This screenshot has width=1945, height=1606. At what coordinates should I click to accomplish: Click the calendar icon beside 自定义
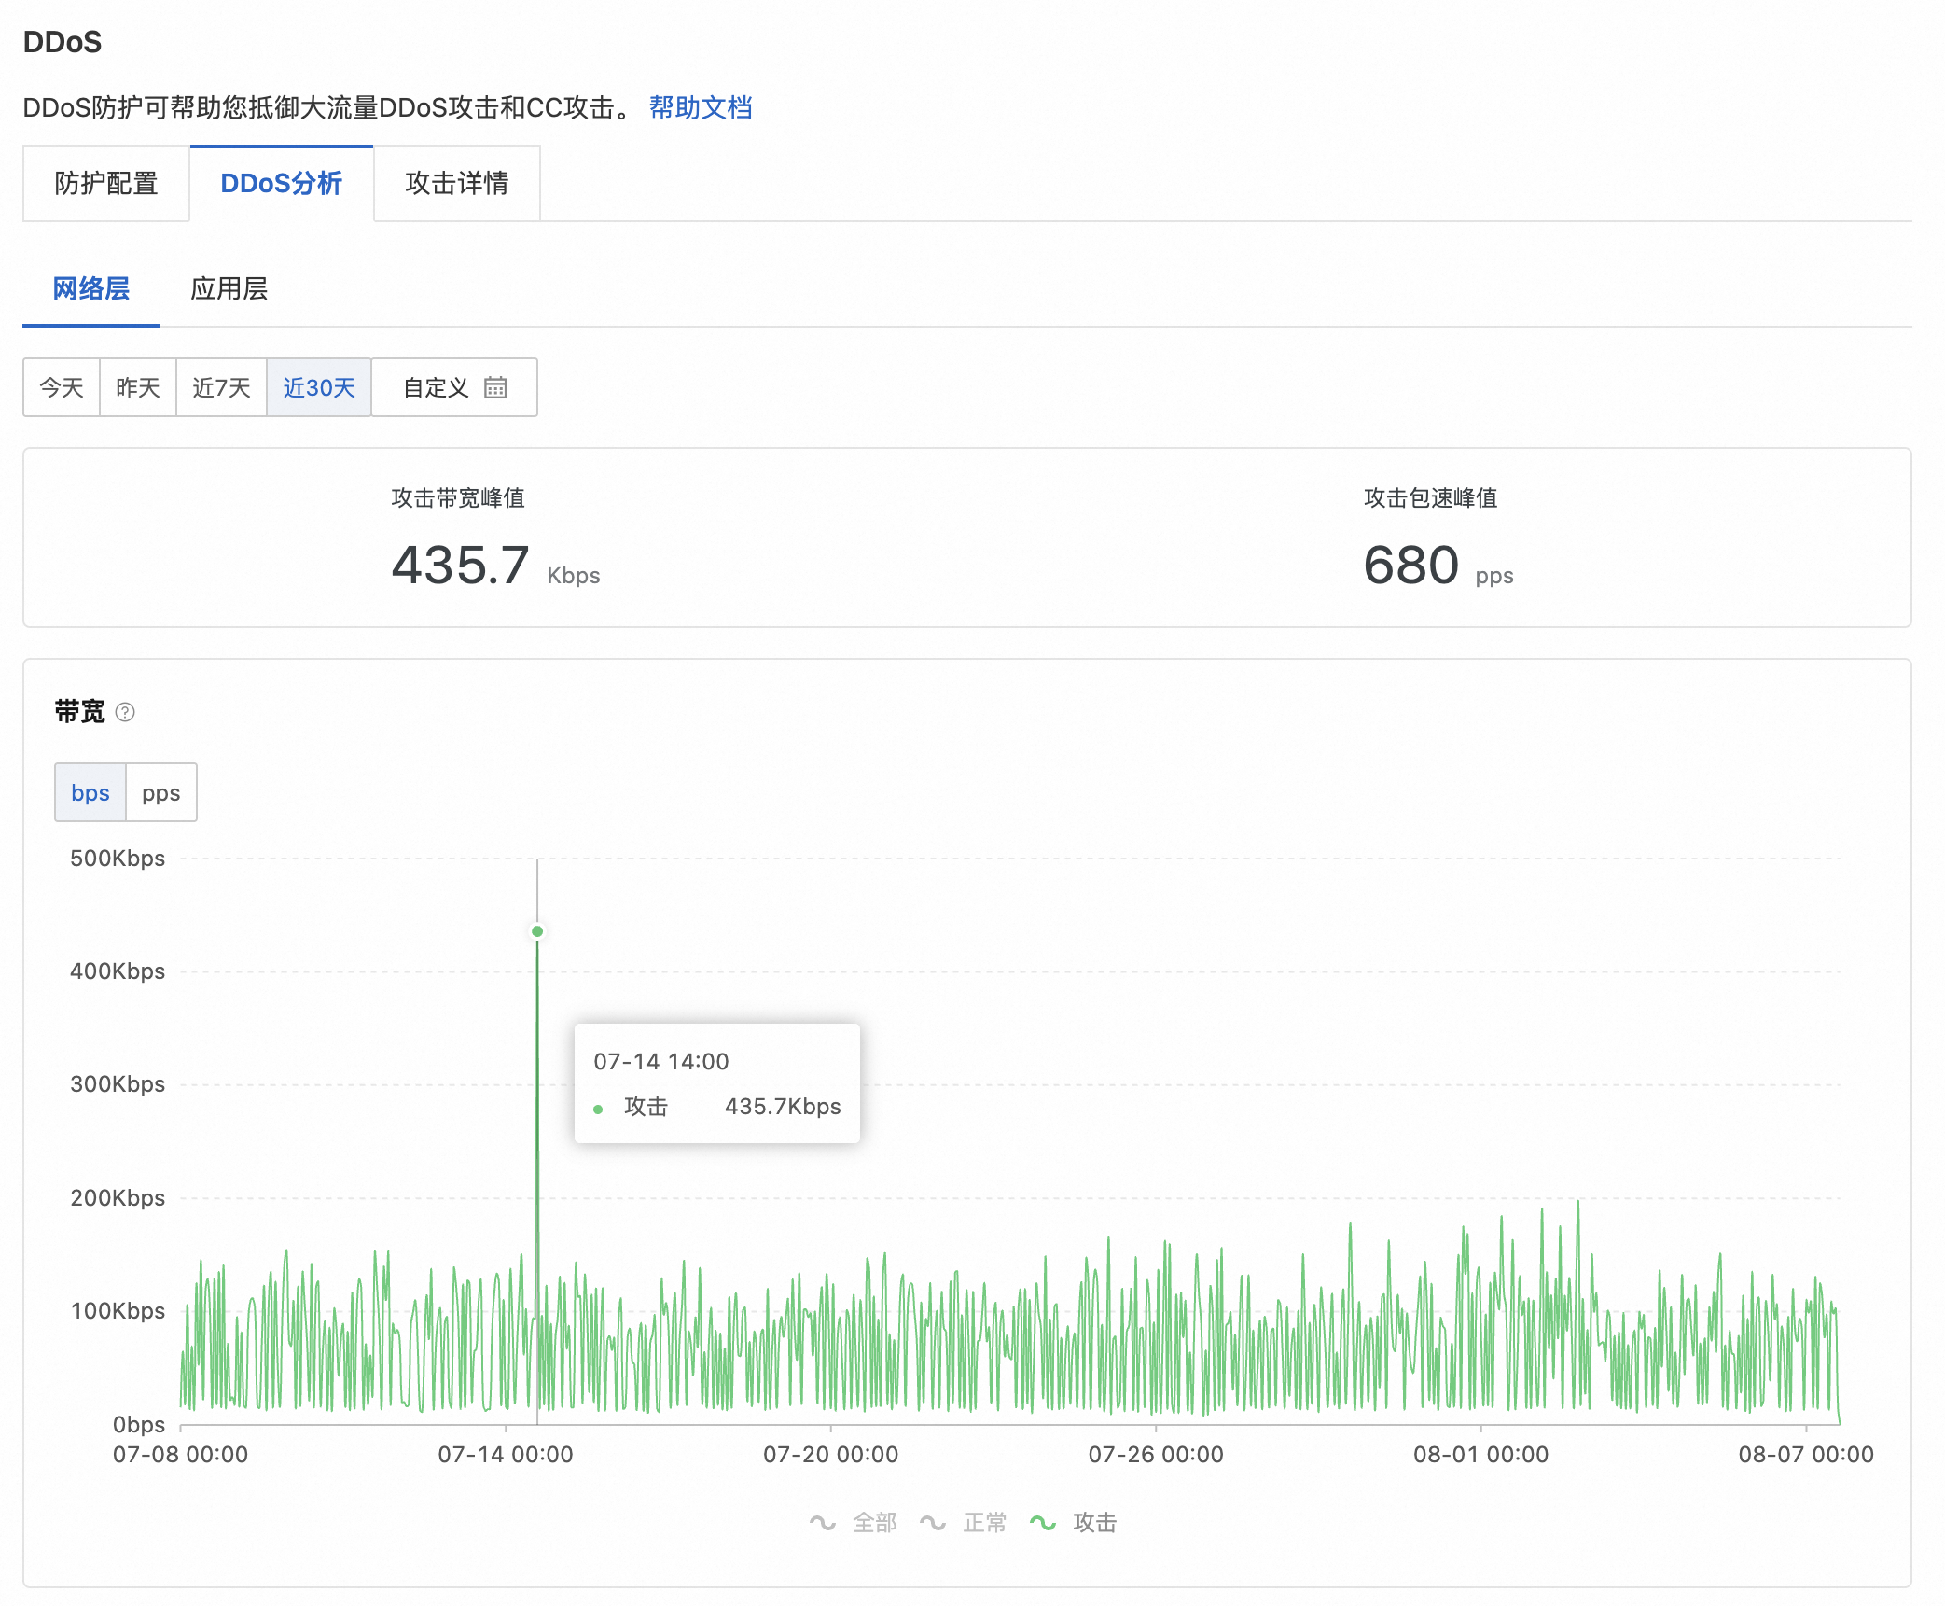pyautogui.click(x=495, y=387)
